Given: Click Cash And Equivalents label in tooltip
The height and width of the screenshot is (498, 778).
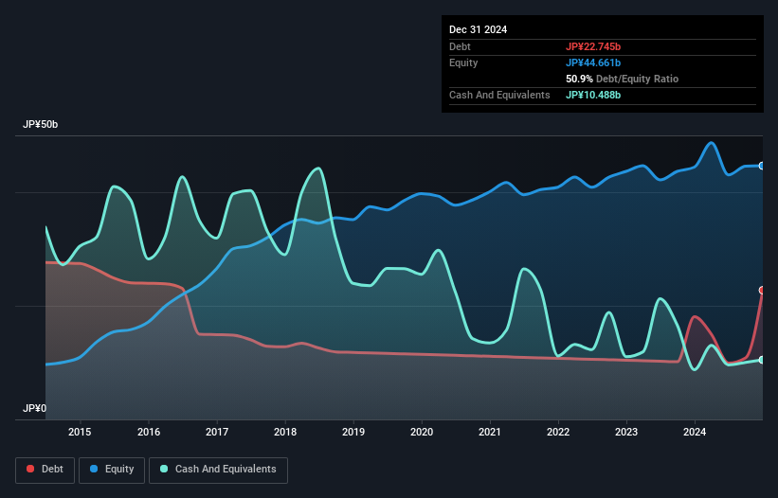Looking at the screenshot, I should tap(499, 95).
